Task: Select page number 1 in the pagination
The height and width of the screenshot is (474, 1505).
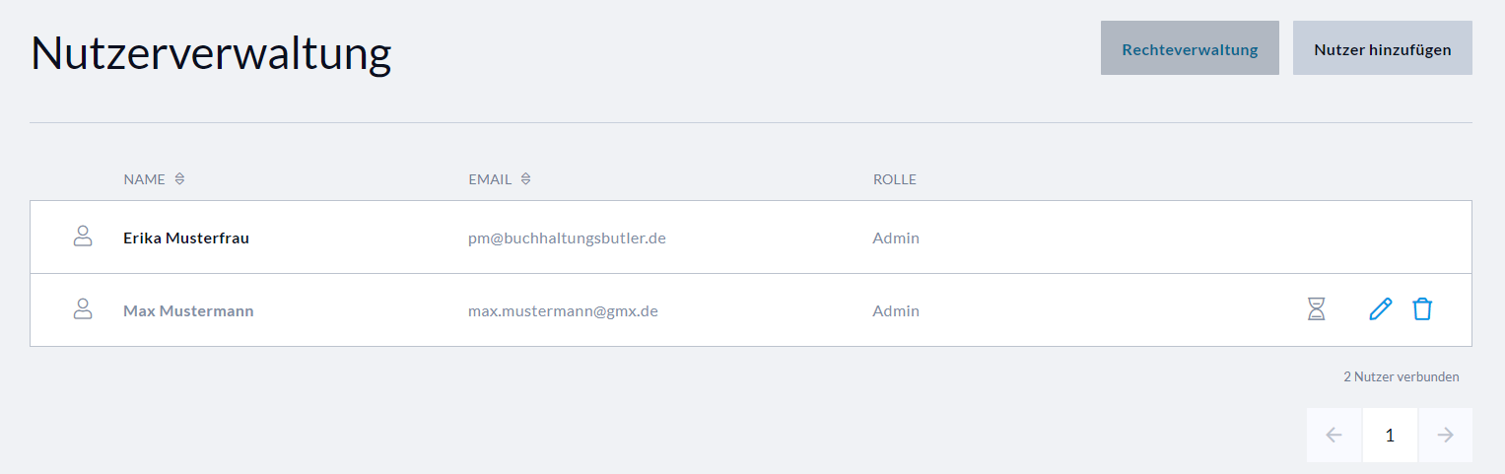Action: (x=1390, y=435)
